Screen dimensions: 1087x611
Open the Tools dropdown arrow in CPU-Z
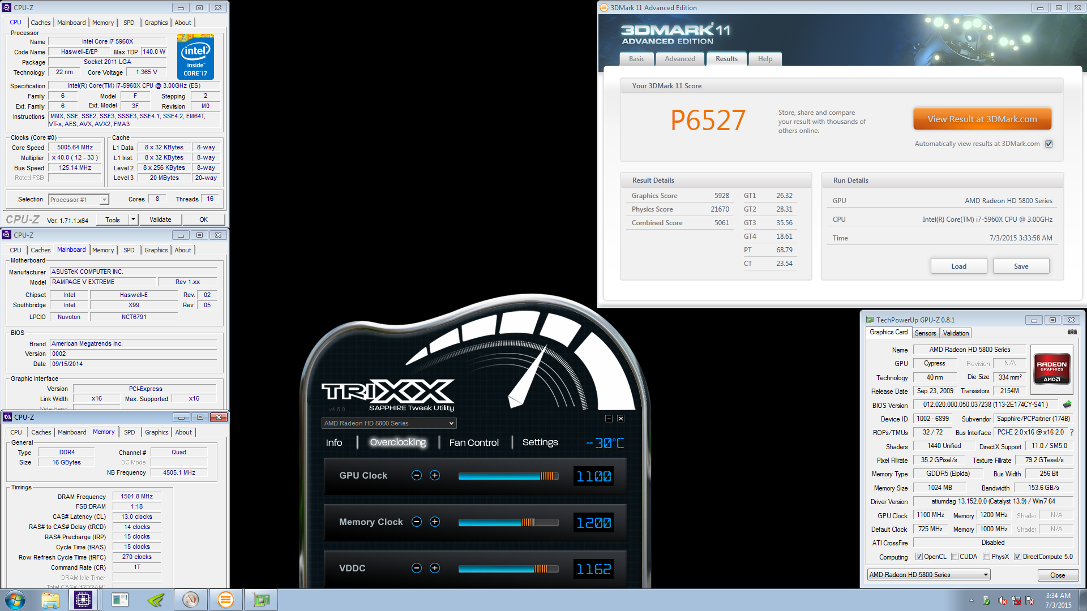pos(134,220)
